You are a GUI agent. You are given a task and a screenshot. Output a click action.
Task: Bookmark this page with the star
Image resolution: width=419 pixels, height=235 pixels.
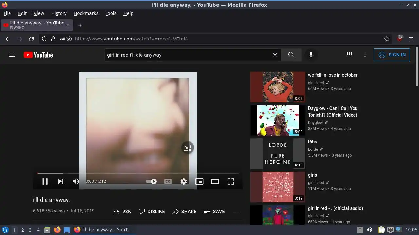[x=387, y=39]
